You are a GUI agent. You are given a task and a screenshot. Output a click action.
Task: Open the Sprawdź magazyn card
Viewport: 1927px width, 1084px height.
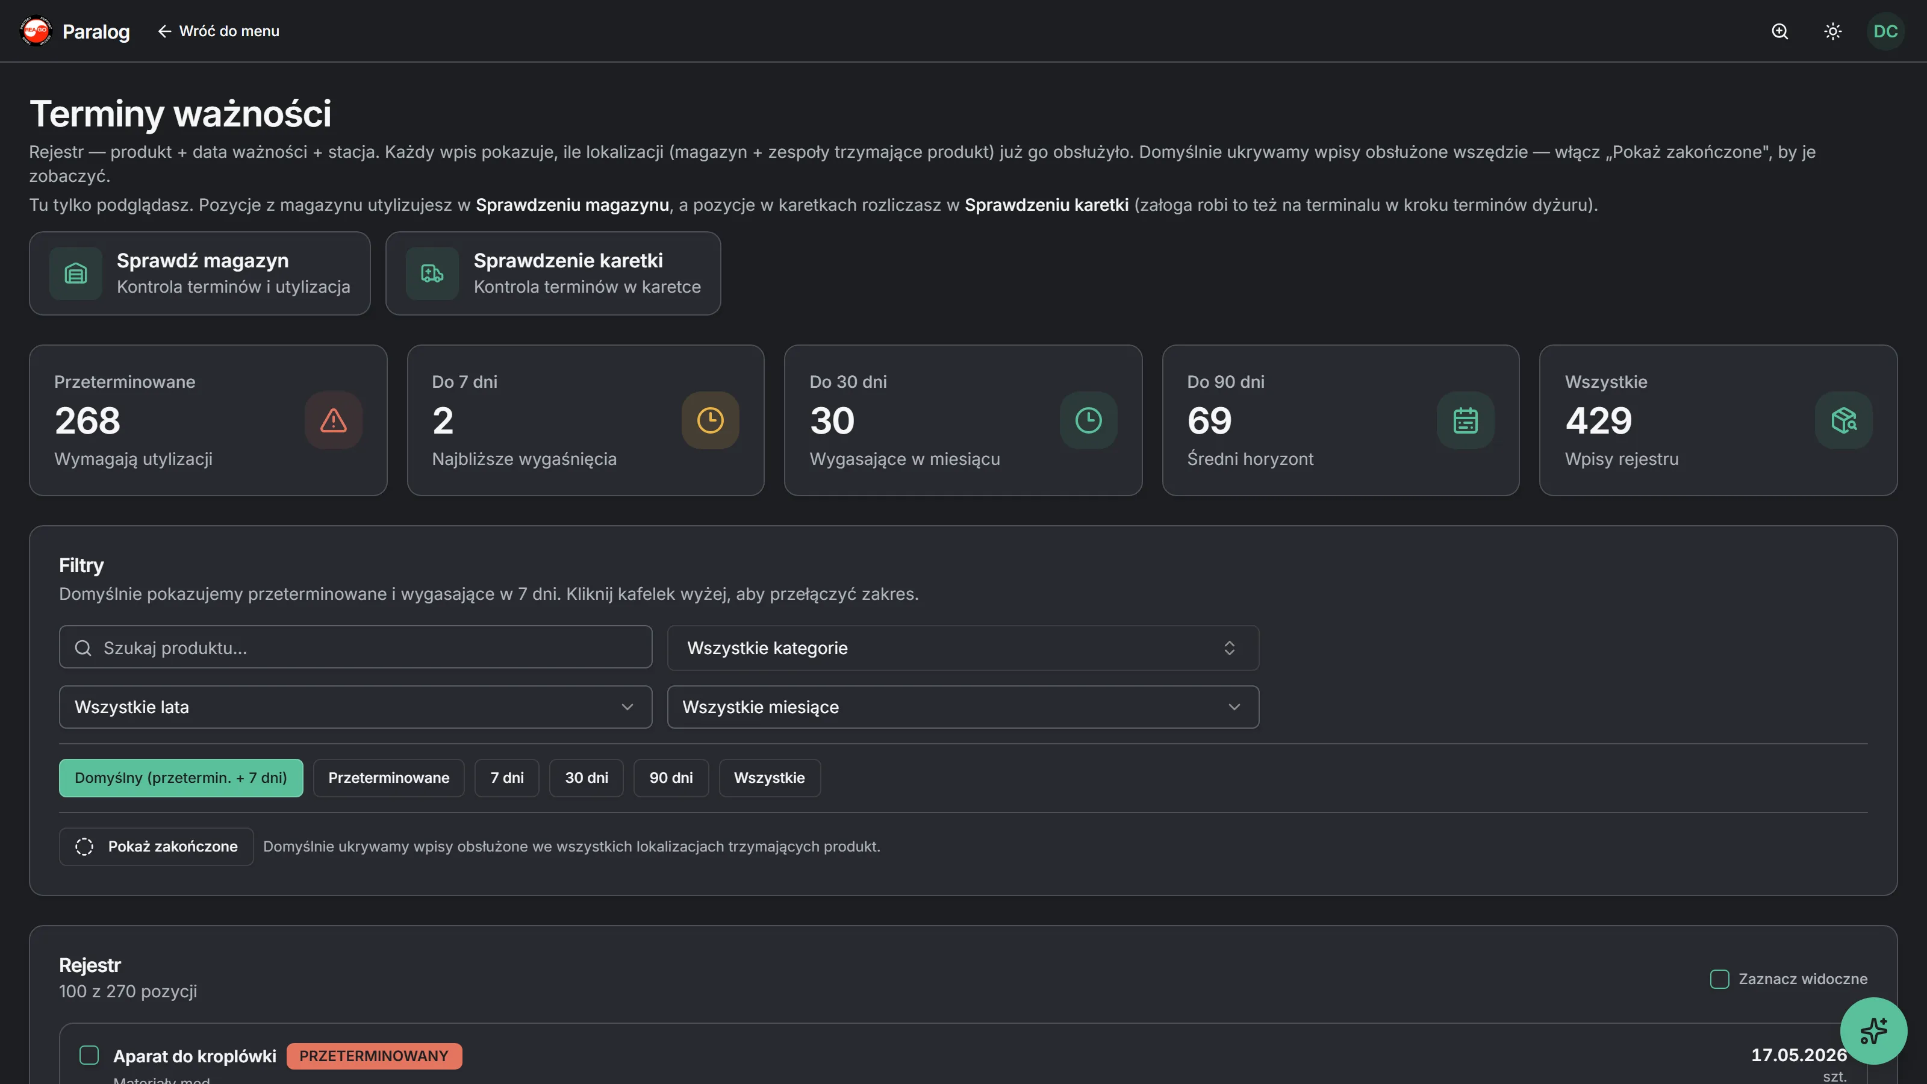point(200,273)
